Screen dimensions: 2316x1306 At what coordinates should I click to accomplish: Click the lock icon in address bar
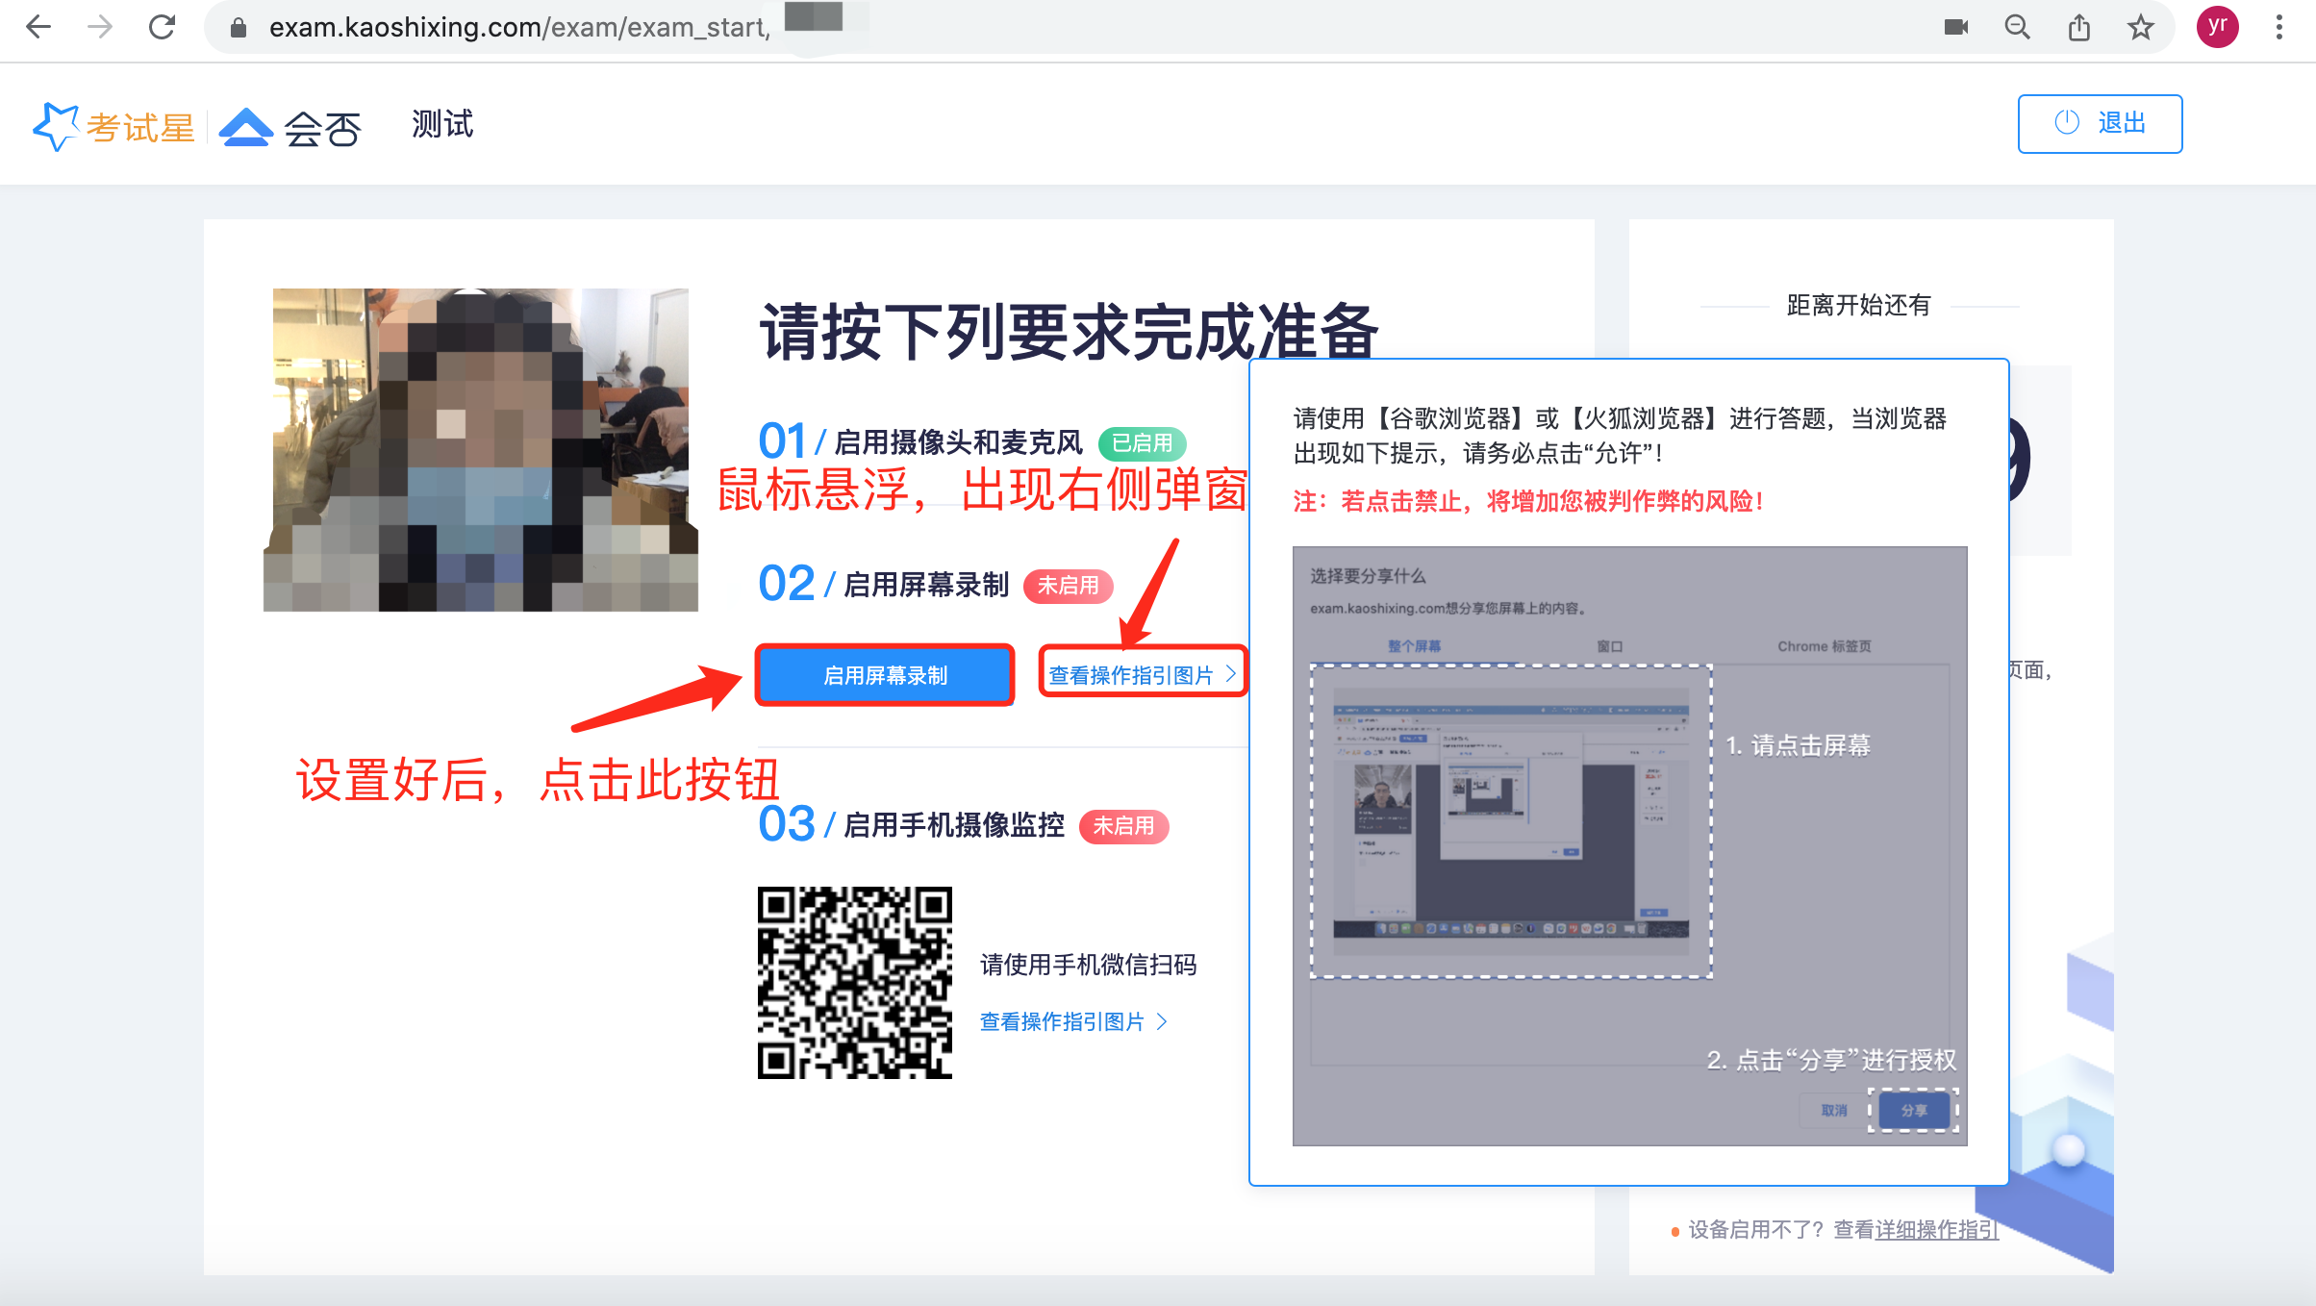coord(239,28)
